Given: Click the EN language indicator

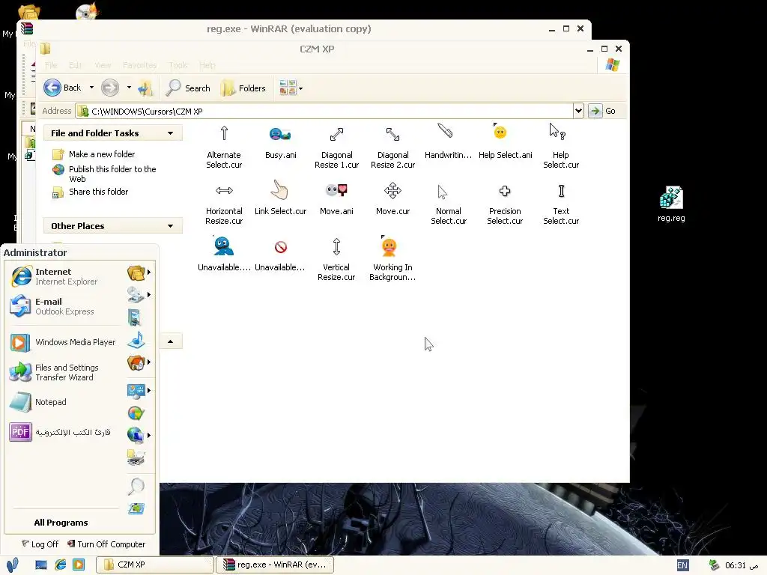Looking at the screenshot, I should pyautogui.click(x=682, y=566).
